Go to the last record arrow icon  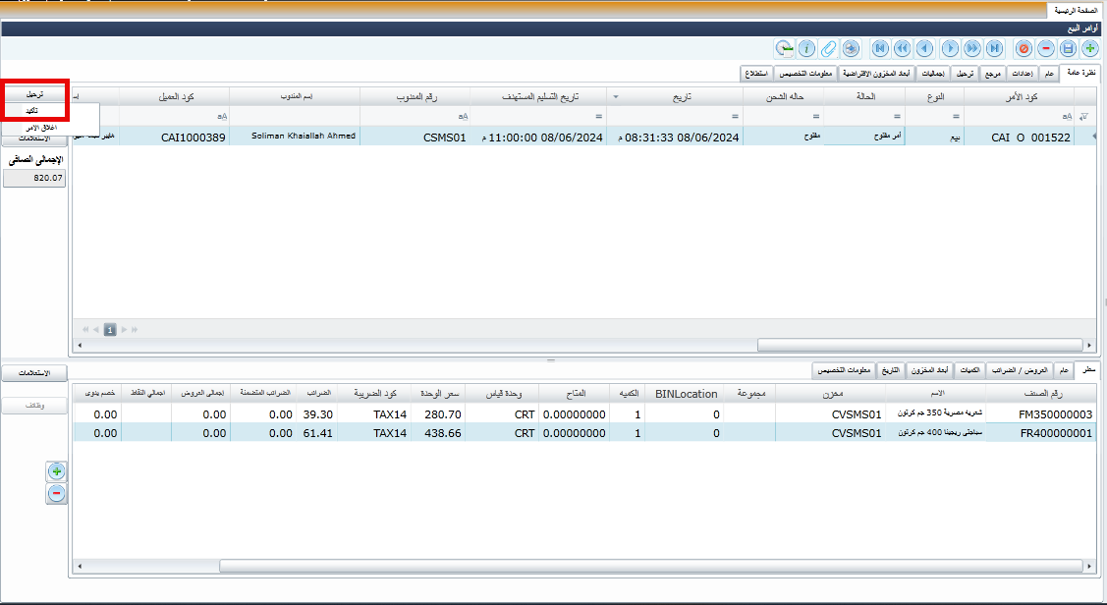point(994,47)
